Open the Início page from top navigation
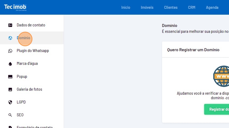 pos(126,7)
